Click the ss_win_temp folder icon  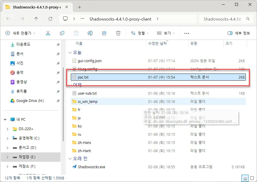tap(74, 101)
